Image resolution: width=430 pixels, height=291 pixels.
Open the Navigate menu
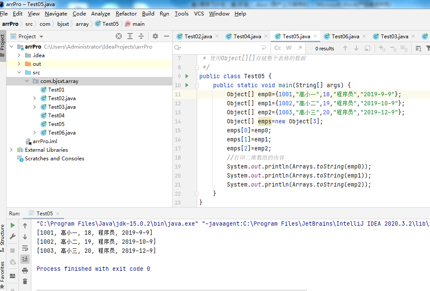[56, 14]
